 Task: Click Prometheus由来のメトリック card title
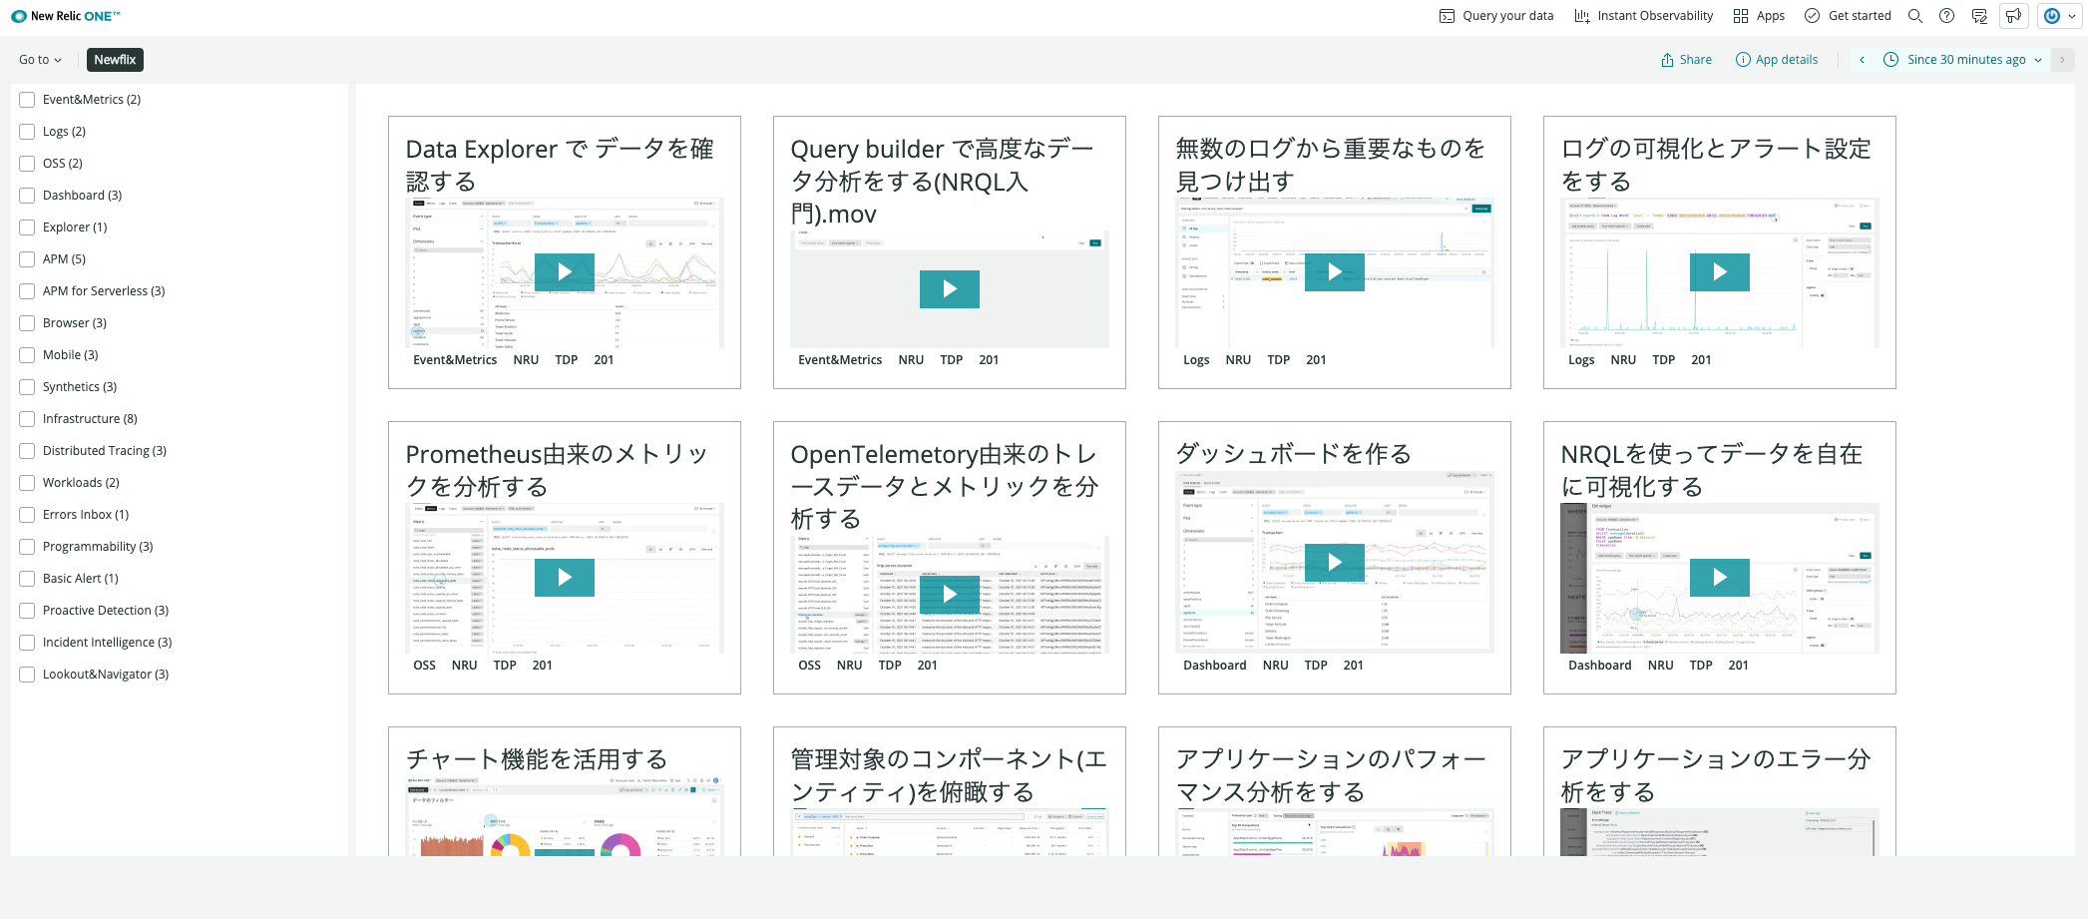(557, 470)
